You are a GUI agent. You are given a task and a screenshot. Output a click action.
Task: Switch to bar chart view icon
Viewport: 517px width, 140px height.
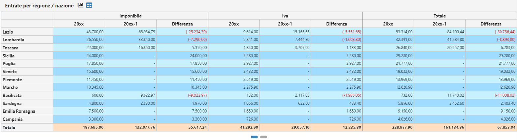click(x=80, y=5)
